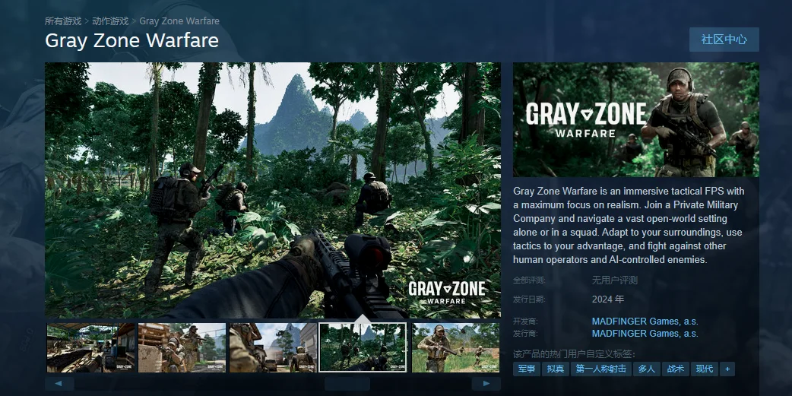Click the right arrow of thumbnail scroller
Viewport: 792px width, 396px height.
(x=486, y=384)
